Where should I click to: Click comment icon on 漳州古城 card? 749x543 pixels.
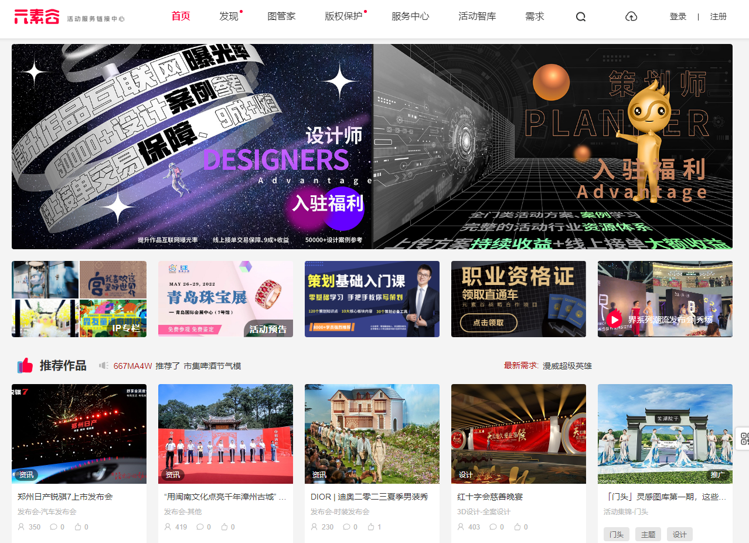(200, 527)
